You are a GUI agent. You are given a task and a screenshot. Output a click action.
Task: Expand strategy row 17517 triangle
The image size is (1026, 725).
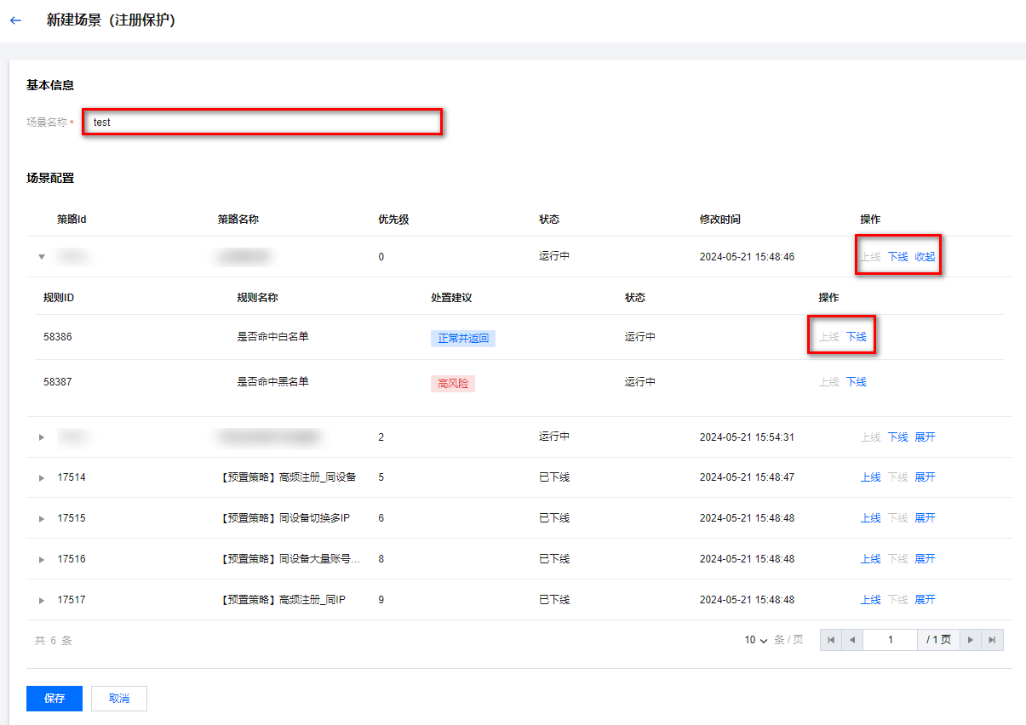pos(42,601)
